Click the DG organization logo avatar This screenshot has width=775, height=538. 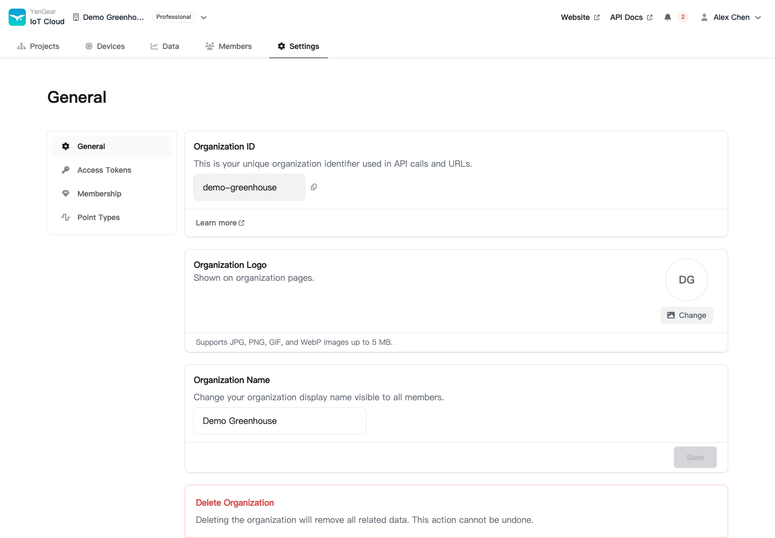687,280
